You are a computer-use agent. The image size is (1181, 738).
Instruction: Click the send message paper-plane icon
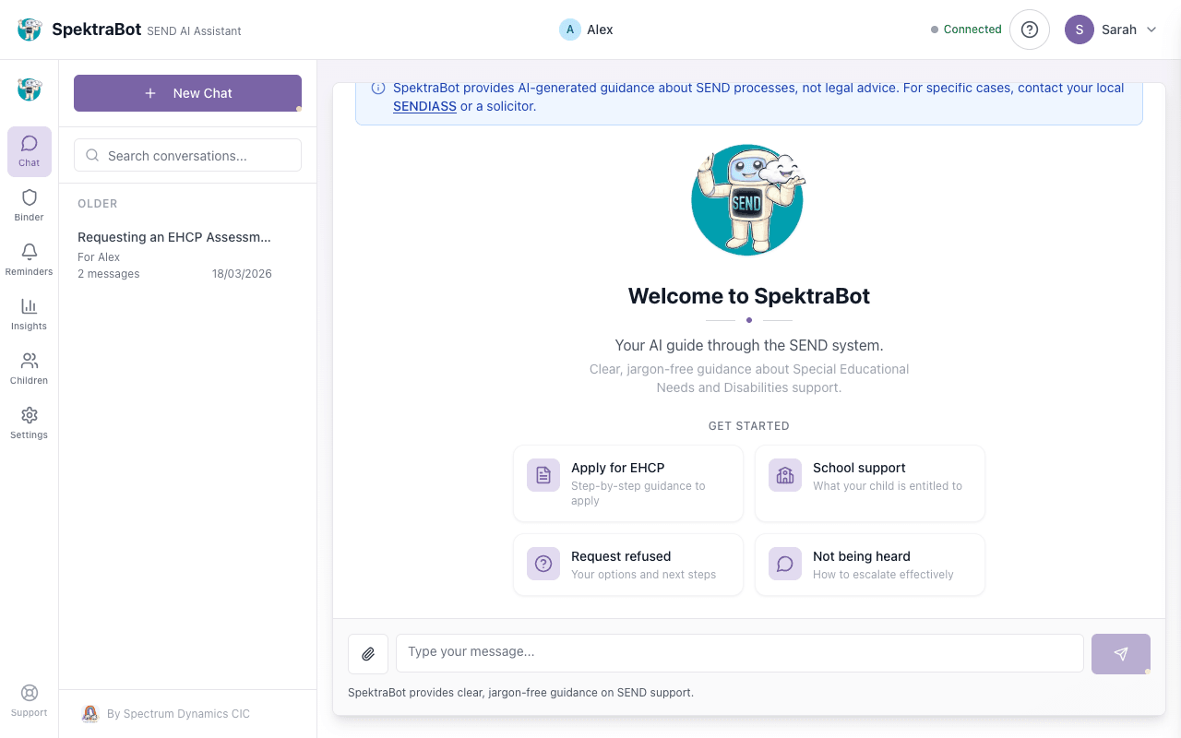pyautogui.click(x=1120, y=653)
